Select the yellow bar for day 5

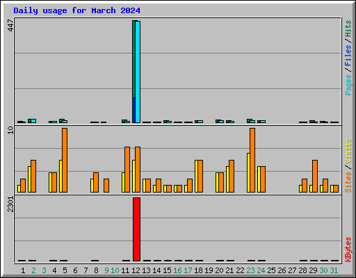click(60, 176)
